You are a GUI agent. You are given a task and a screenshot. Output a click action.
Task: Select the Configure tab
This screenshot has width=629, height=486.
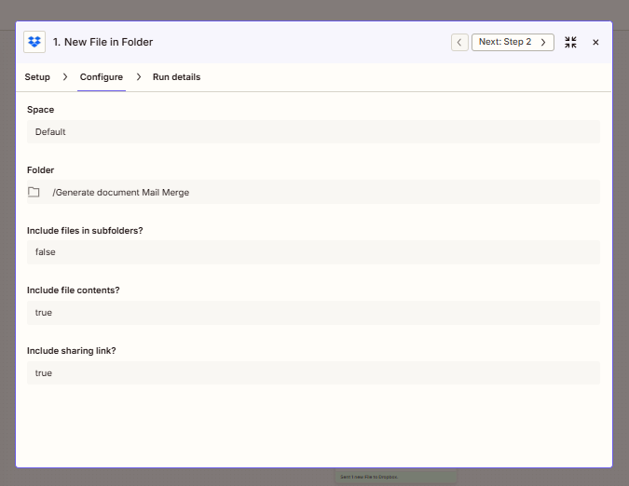[x=101, y=77]
